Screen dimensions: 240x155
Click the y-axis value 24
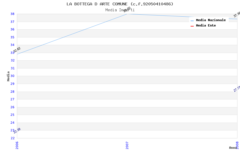tap(12, 123)
